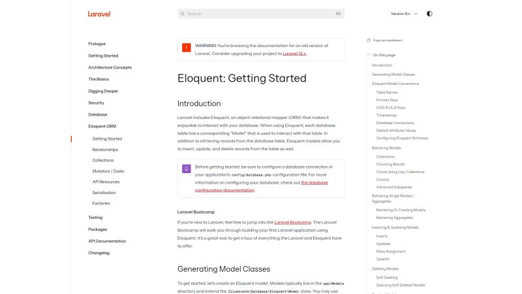Jump to Mass Assignment section
The image size is (522, 294).
(391, 252)
